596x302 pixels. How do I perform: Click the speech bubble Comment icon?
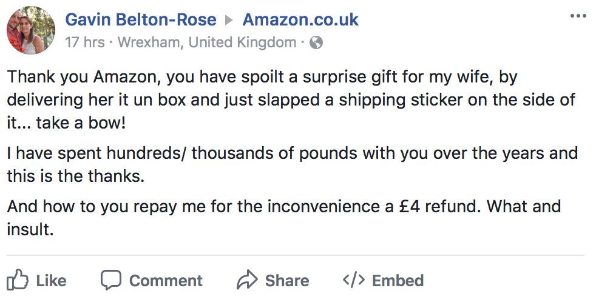(x=111, y=280)
